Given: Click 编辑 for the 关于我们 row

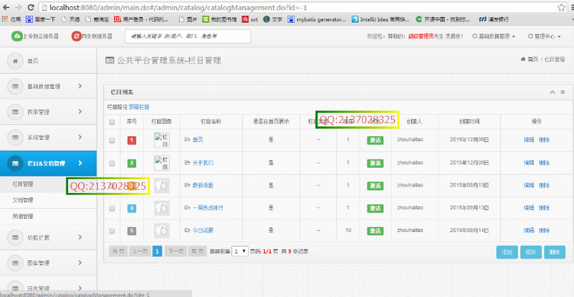Looking at the screenshot, I should pos(529,162).
